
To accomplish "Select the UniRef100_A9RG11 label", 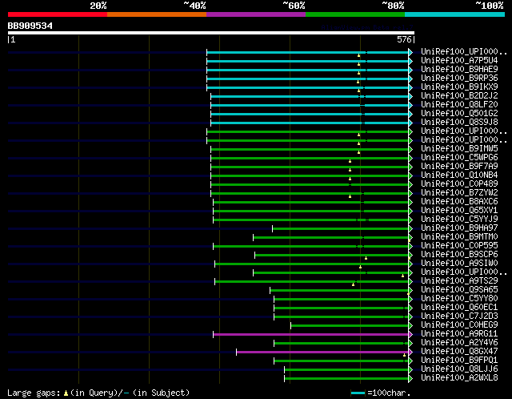I will click(x=459, y=334).
